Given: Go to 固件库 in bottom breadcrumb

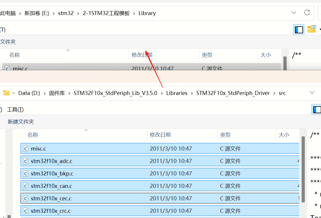Looking at the screenshot, I should click(x=57, y=93).
